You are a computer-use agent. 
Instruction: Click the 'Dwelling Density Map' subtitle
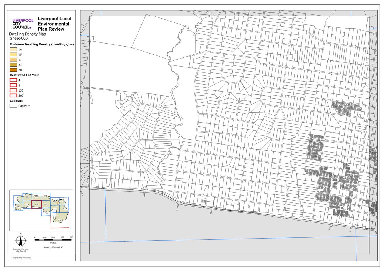(x=28, y=34)
